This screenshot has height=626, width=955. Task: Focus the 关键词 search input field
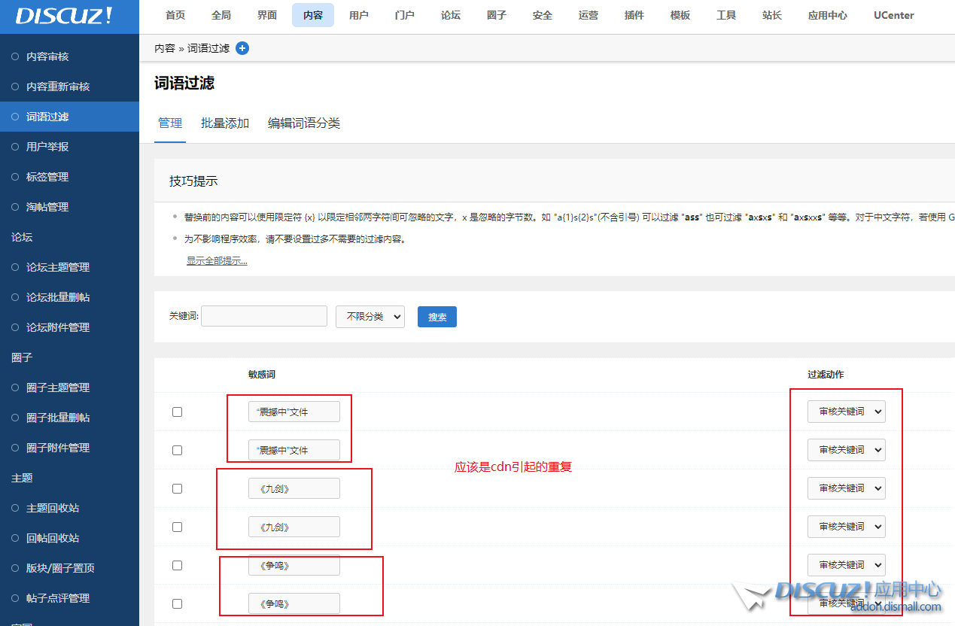point(264,316)
